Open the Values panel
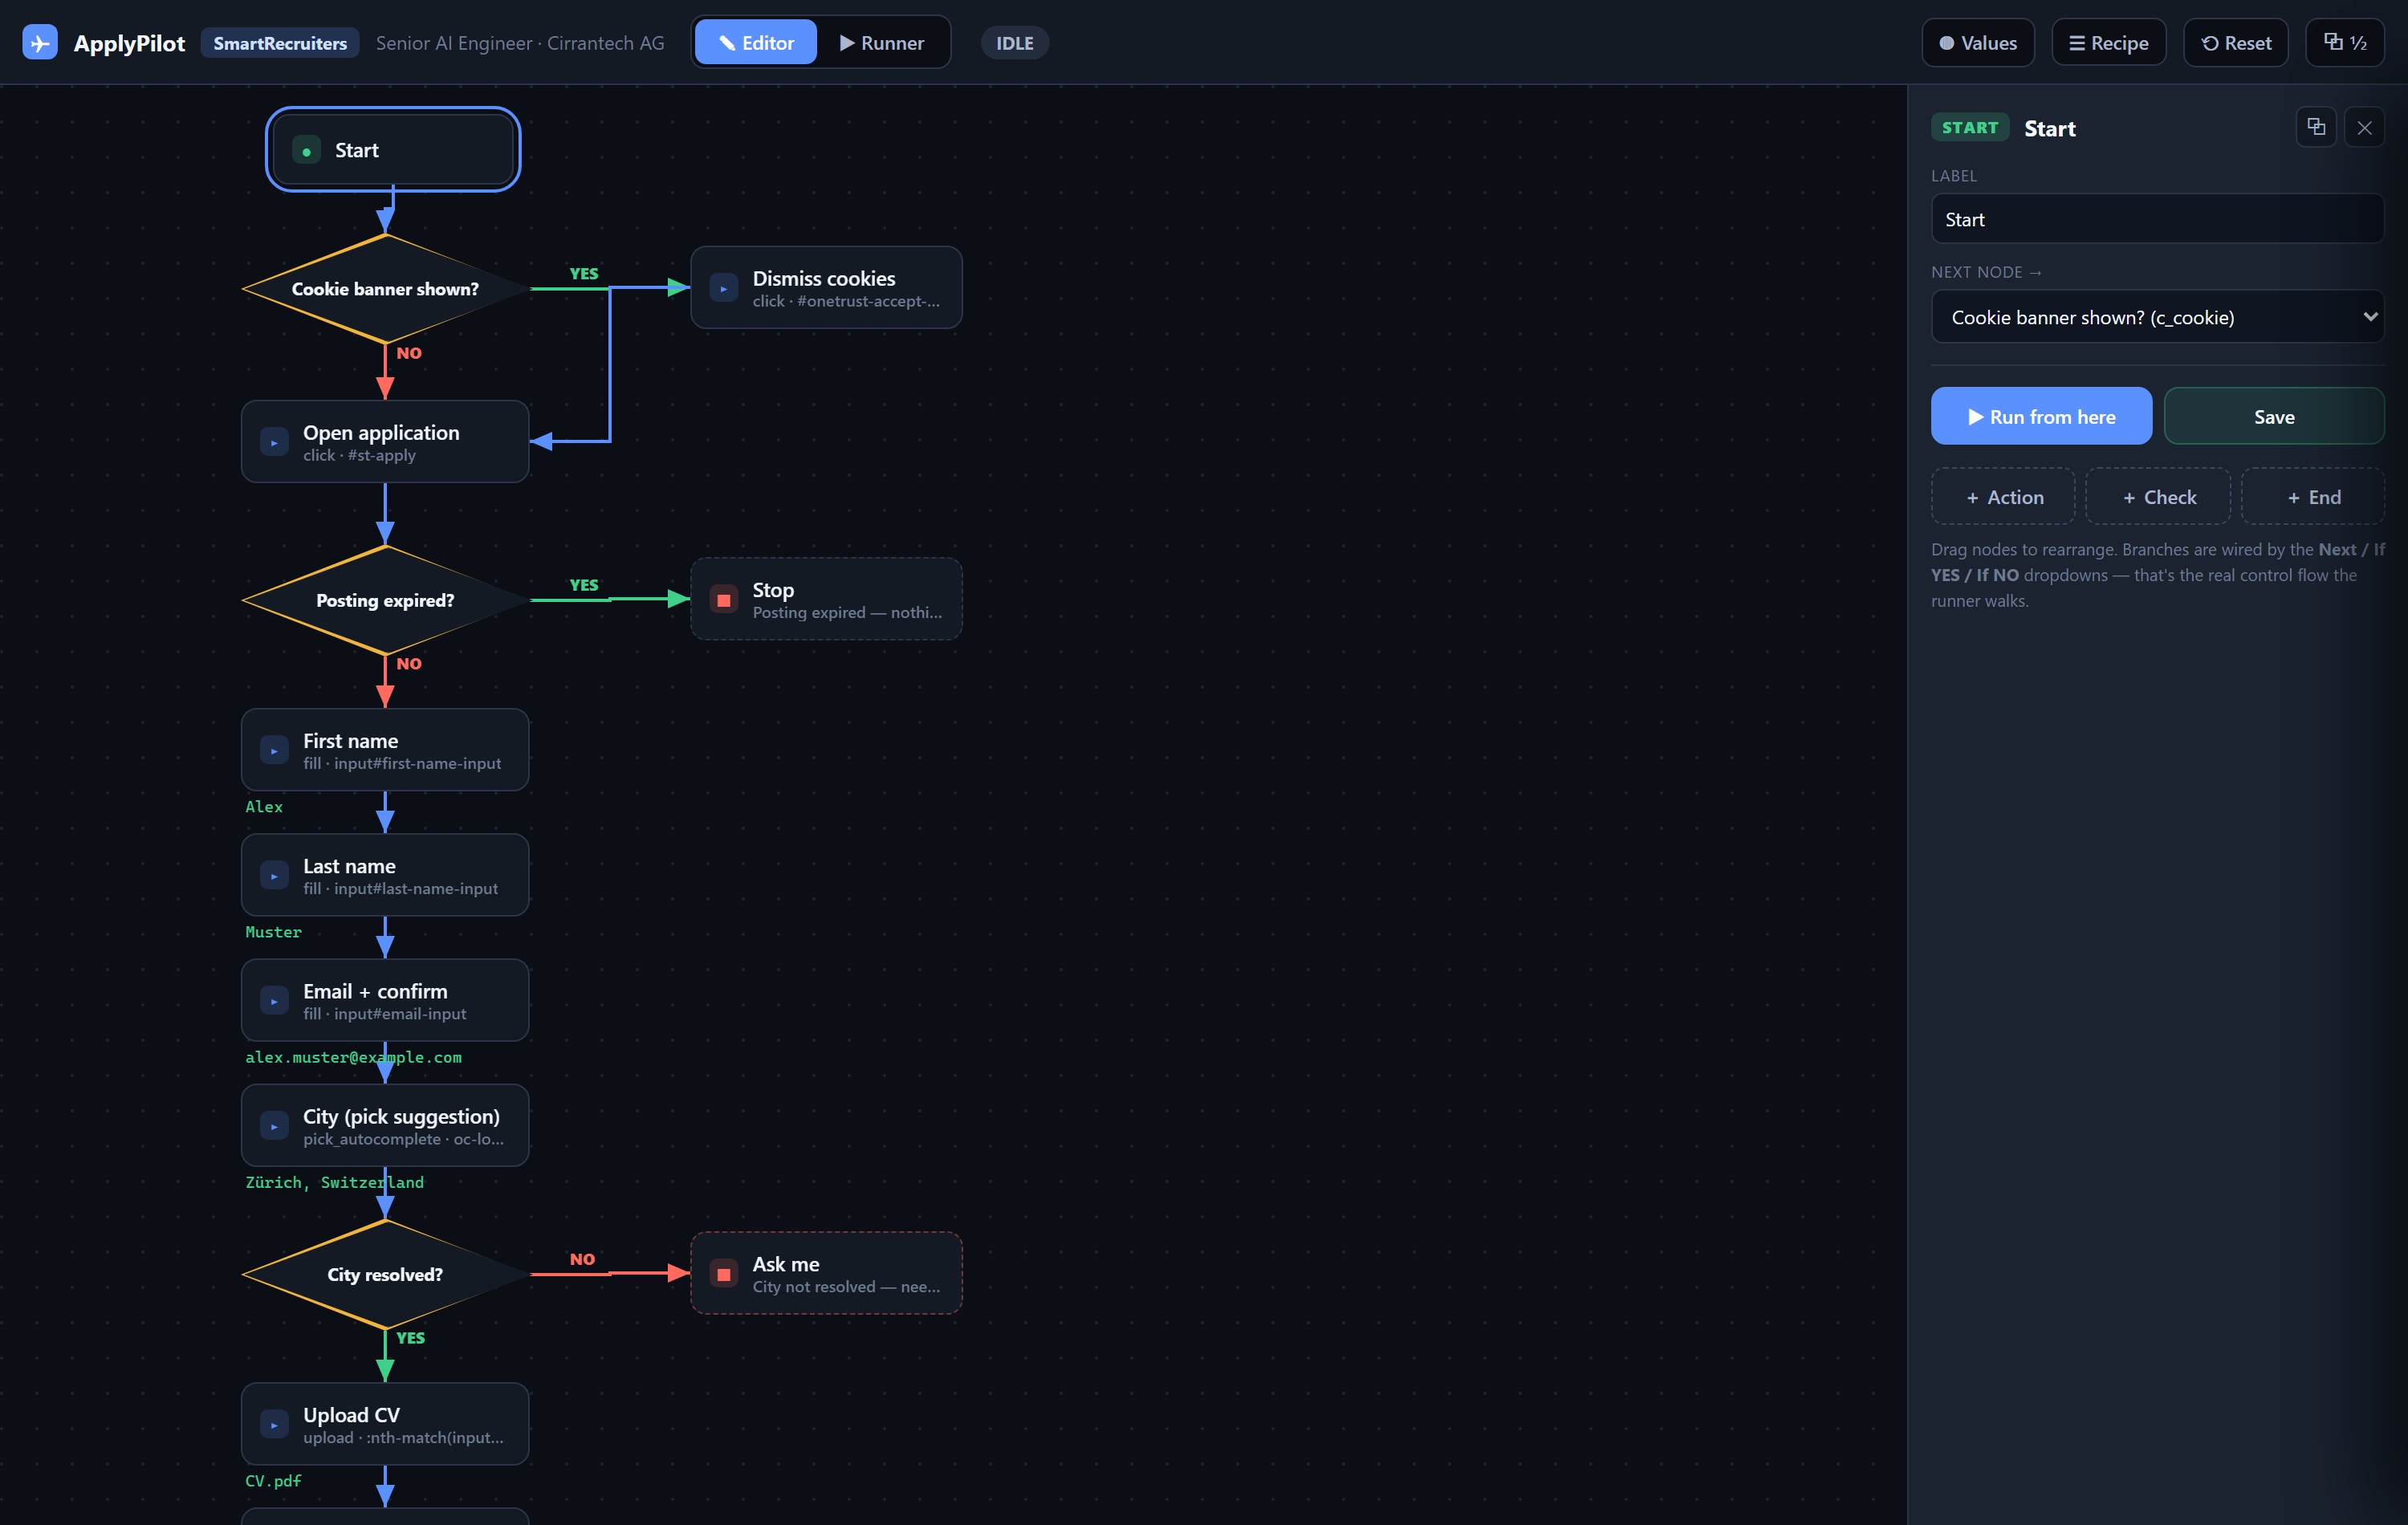Screen dimensions: 2408x1525 point(1978,43)
